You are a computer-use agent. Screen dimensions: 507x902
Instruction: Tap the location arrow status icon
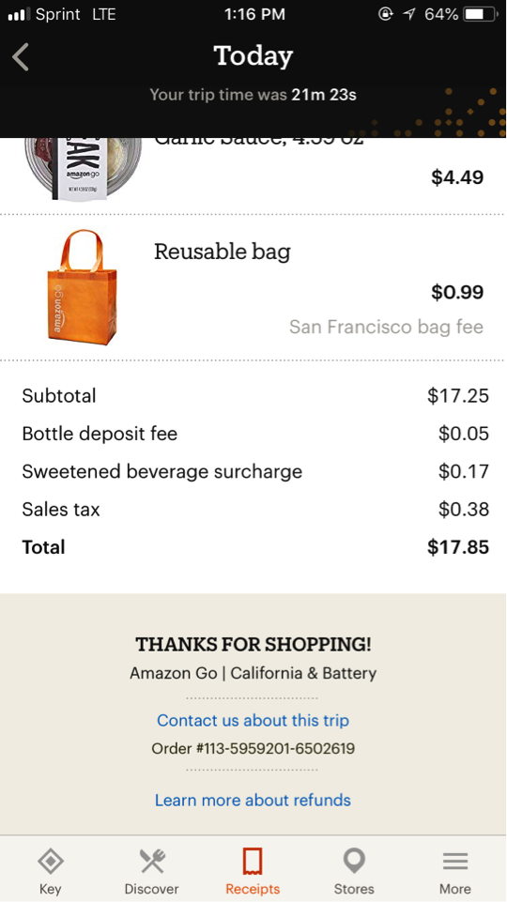(409, 14)
